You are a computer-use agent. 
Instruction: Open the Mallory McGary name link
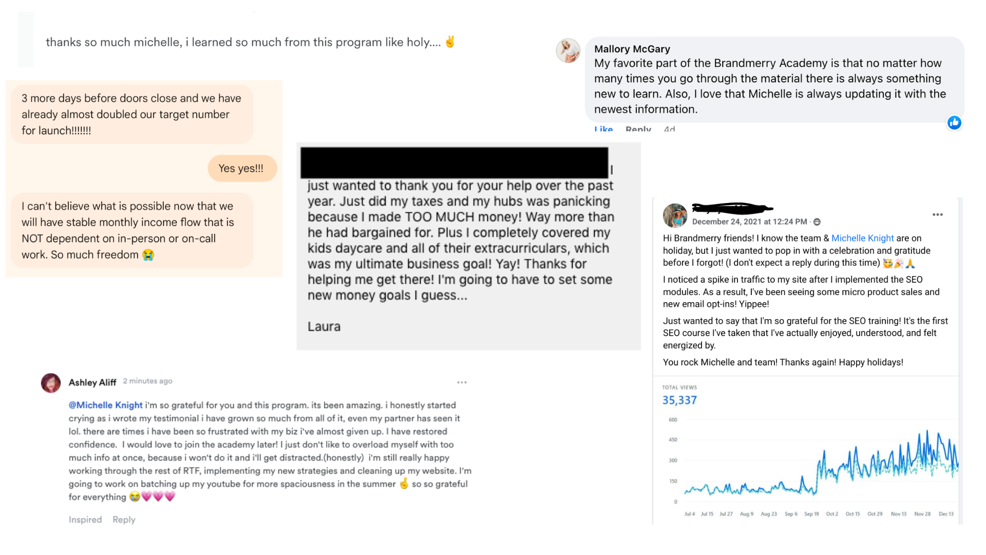point(632,49)
